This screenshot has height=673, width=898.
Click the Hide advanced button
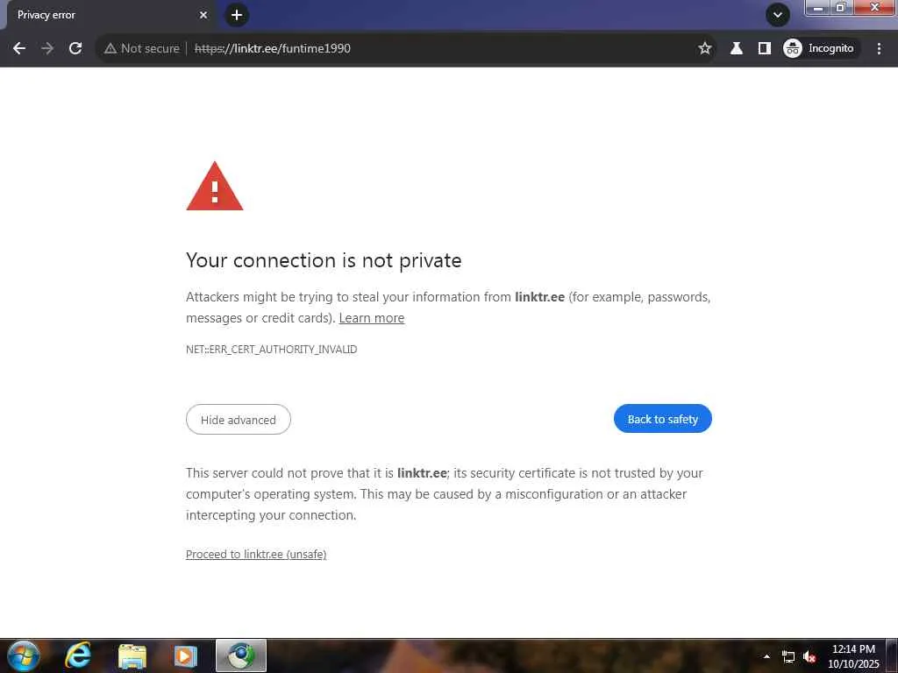tap(239, 420)
